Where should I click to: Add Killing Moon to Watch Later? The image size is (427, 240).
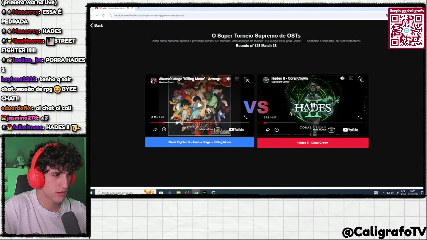164,129
